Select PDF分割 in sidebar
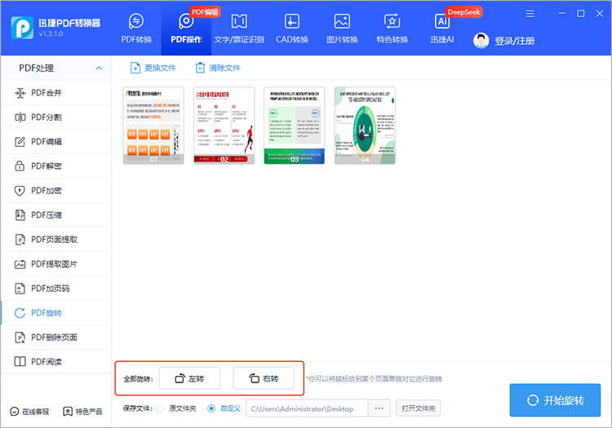This screenshot has width=612, height=428. (x=56, y=117)
